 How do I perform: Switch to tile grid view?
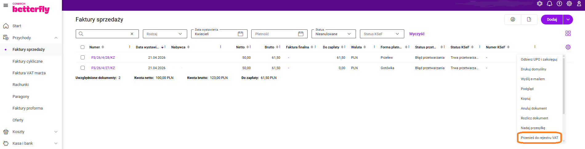[x=568, y=33]
